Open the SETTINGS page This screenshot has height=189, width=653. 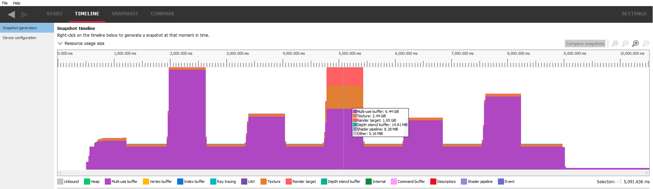pyautogui.click(x=634, y=14)
